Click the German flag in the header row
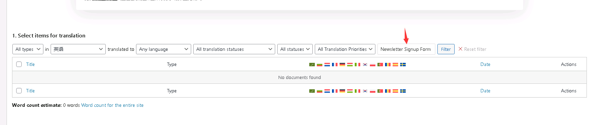This screenshot has width=591, height=125. 342,65
